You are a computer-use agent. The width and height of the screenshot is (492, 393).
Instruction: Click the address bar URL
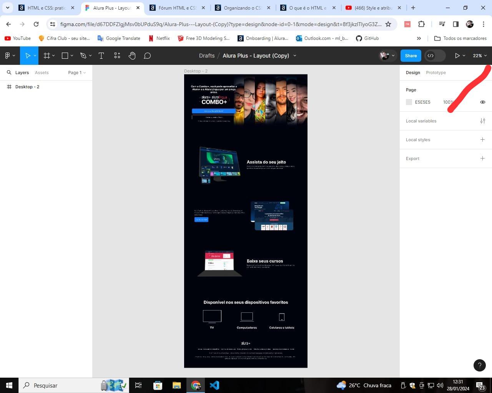pos(221,24)
